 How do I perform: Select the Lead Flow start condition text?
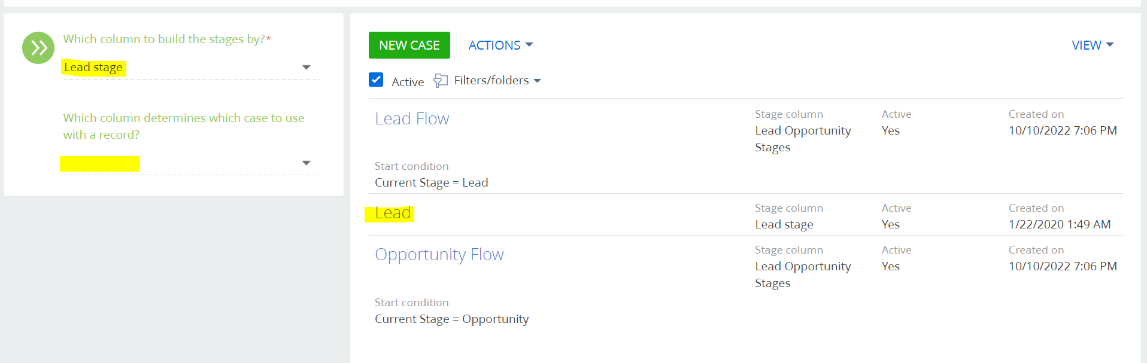[432, 182]
